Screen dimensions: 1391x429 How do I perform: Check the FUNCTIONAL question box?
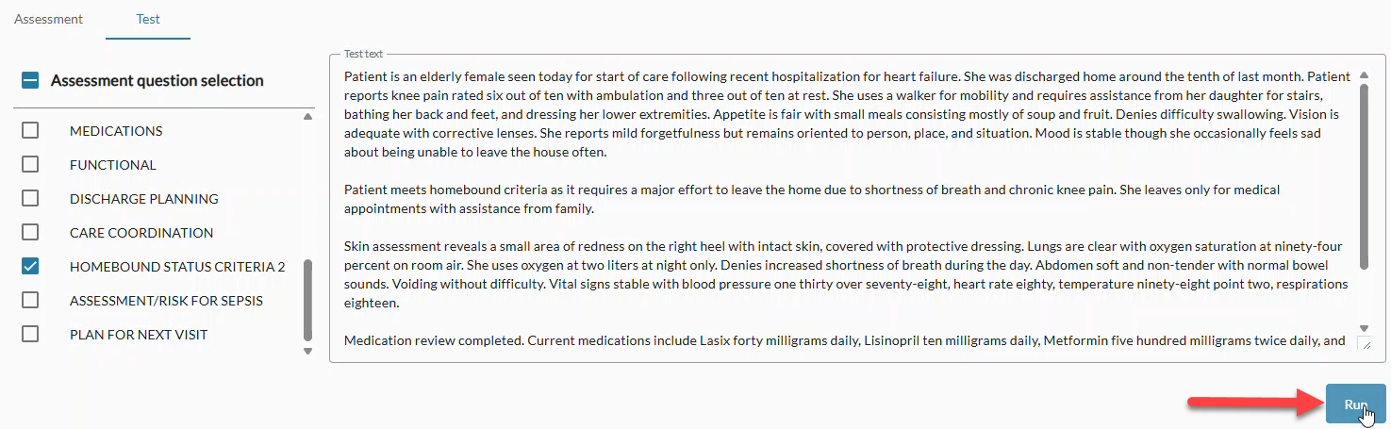30,165
